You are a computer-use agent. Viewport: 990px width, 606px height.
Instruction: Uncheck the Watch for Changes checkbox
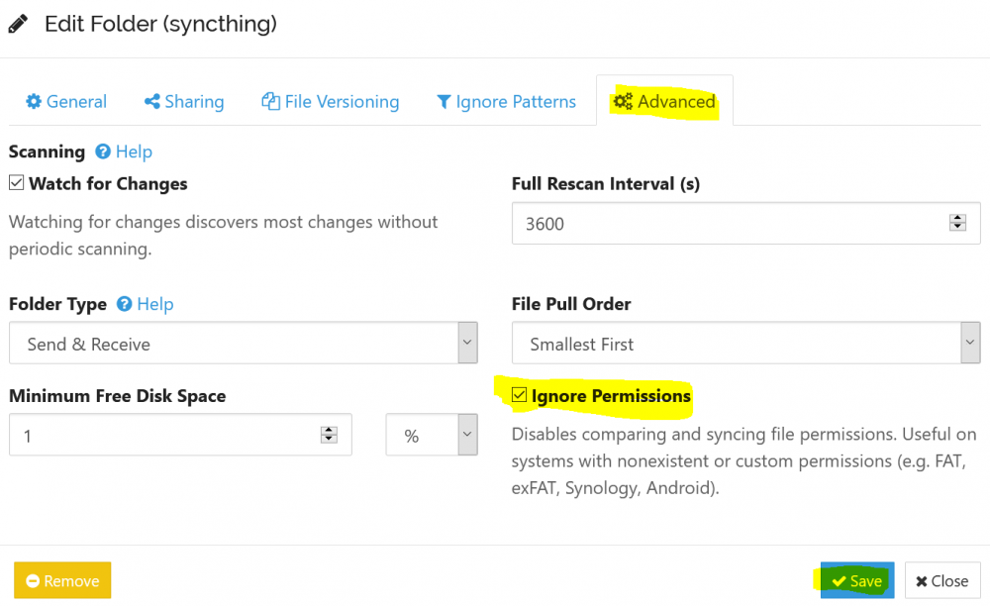tap(17, 183)
